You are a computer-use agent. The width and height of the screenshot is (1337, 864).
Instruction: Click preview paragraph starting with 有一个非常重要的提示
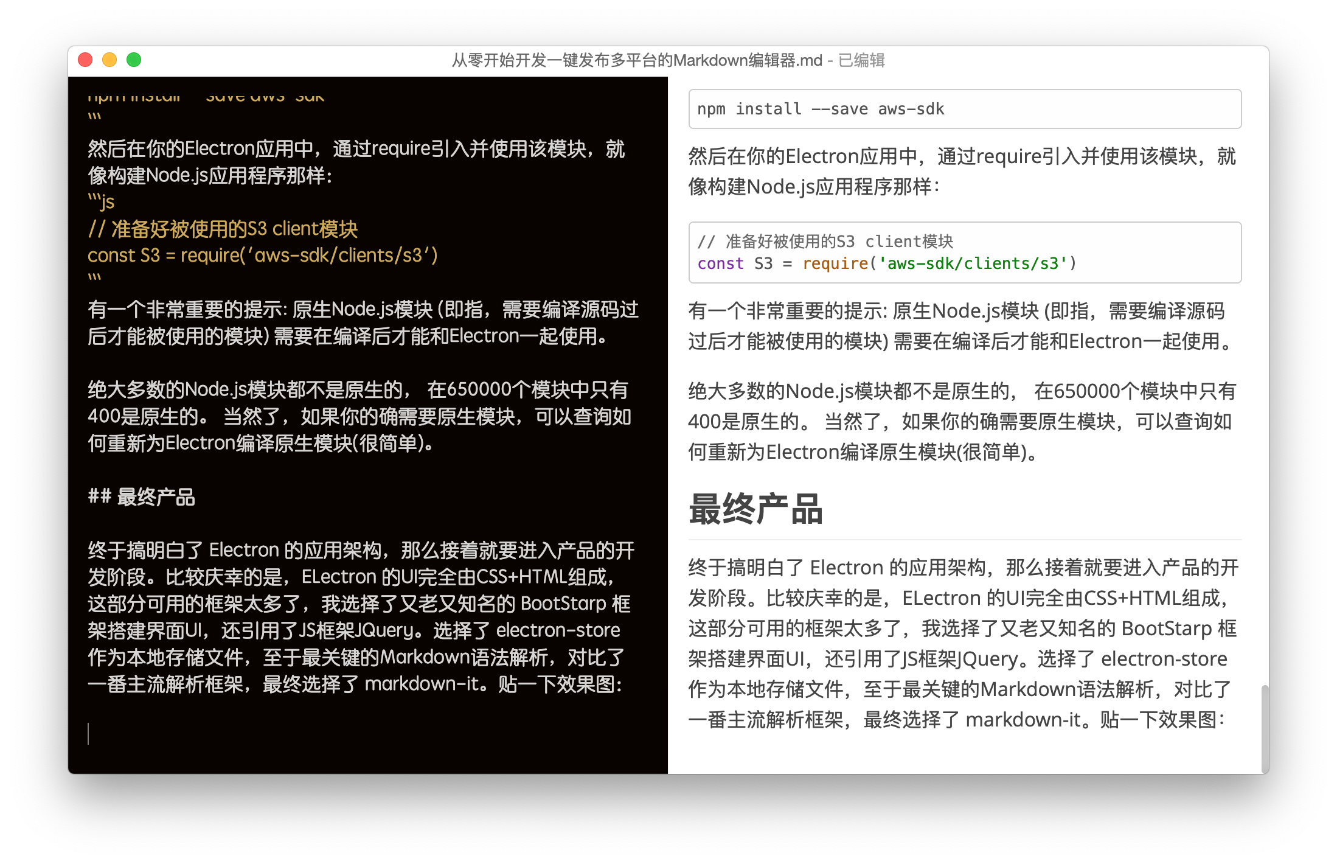point(961,326)
